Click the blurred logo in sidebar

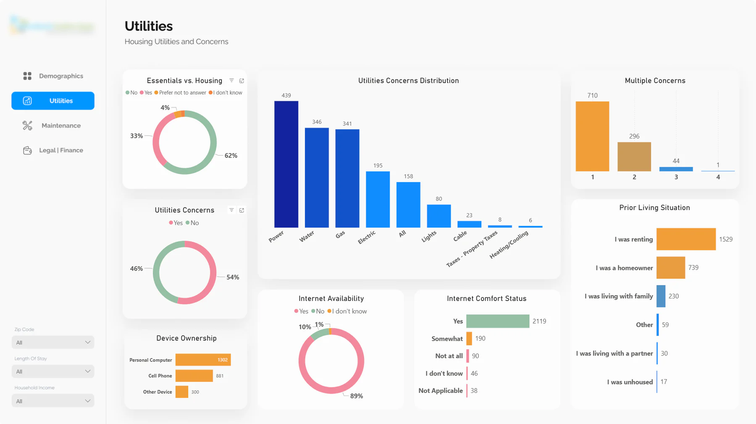click(x=52, y=26)
